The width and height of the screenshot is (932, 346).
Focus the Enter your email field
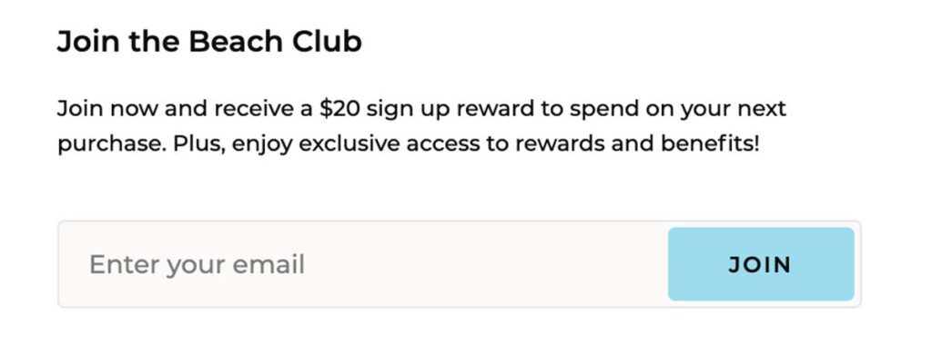pyautogui.click(x=364, y=264)
